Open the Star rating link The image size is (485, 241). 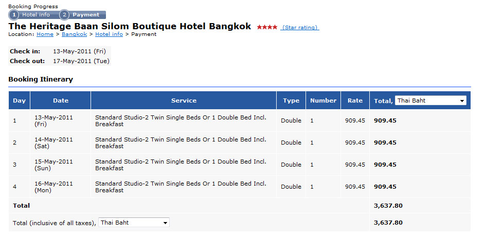tap(300, 27)
